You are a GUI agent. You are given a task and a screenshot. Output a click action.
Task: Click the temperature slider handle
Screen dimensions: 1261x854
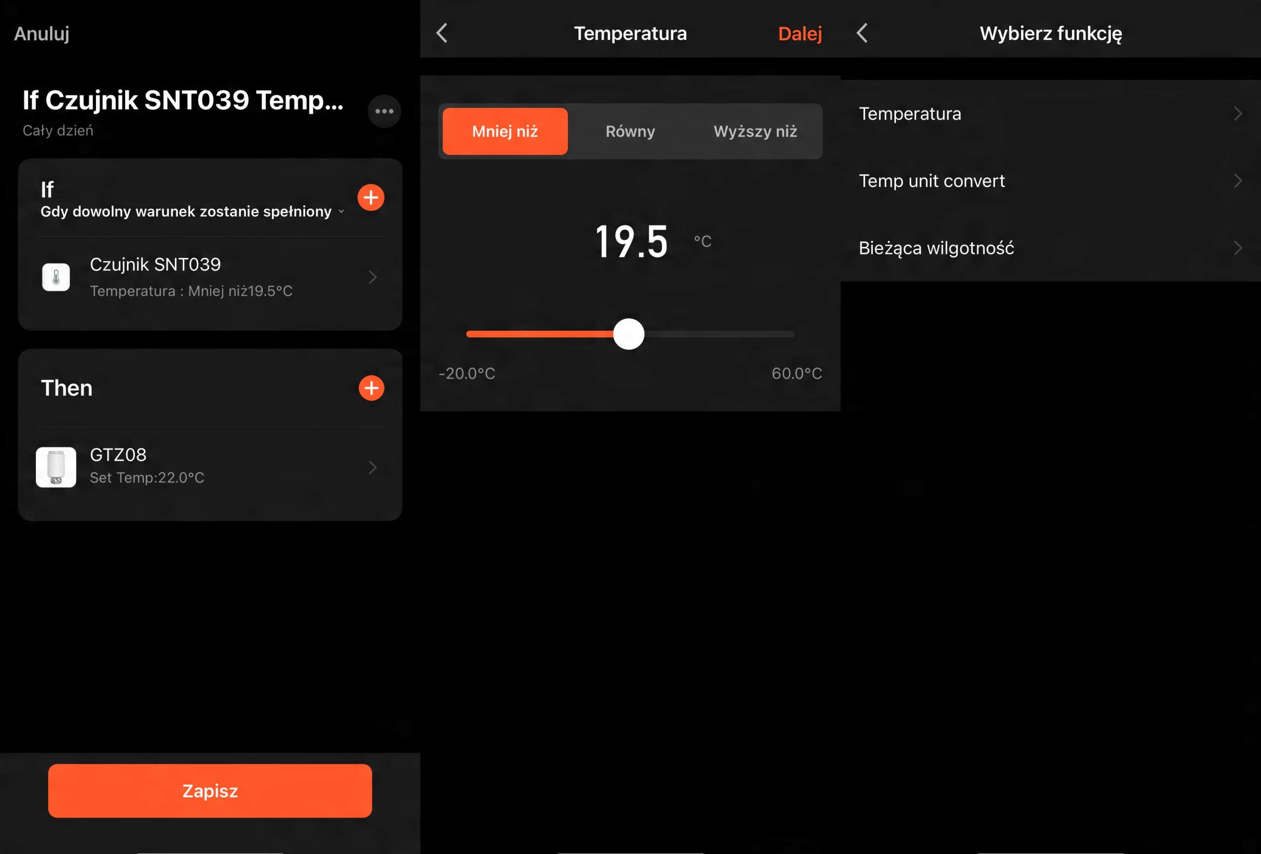pyautogui.click(x=629, y=334)
